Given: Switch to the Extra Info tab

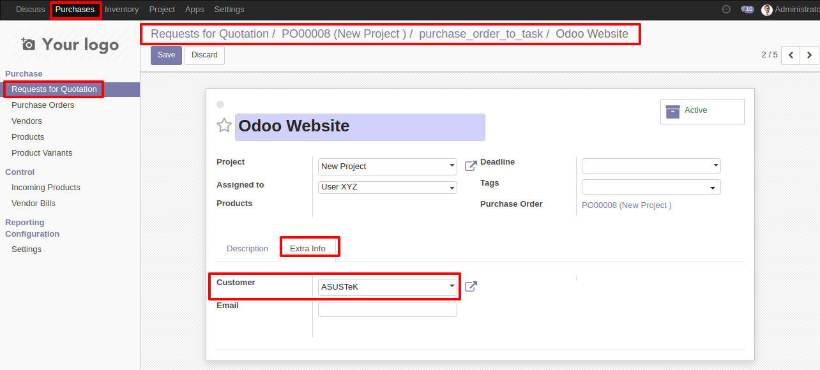Looking at the screenshot, I should pos(308,249).
